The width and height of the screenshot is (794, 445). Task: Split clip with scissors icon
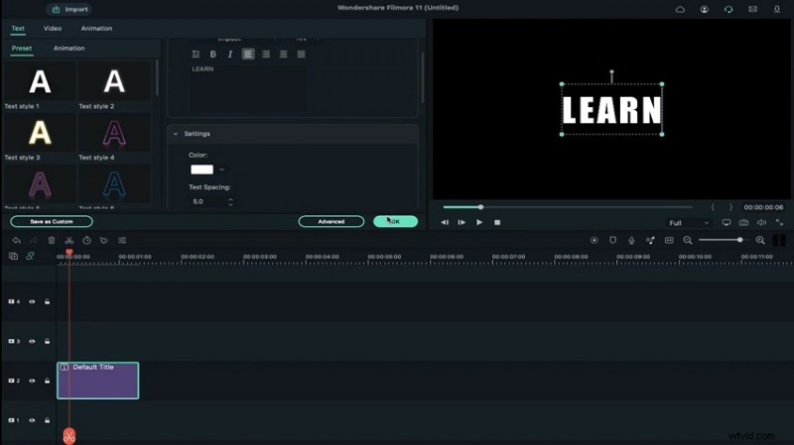coord(69,240)
